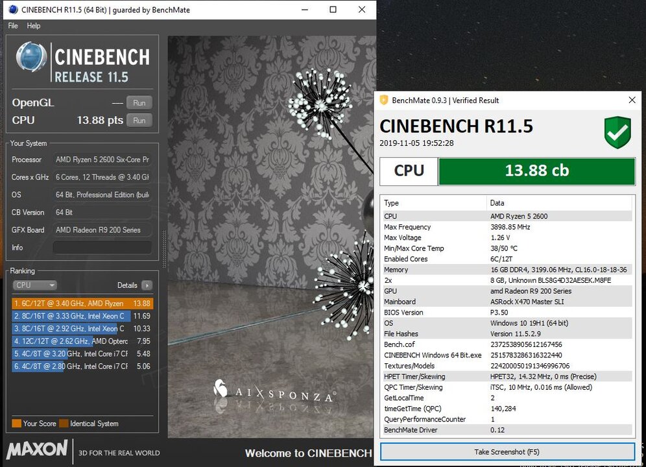Select ranking row 5 Intel Core i7 5.48
646x467 pixels.
(x=82, y=353)
